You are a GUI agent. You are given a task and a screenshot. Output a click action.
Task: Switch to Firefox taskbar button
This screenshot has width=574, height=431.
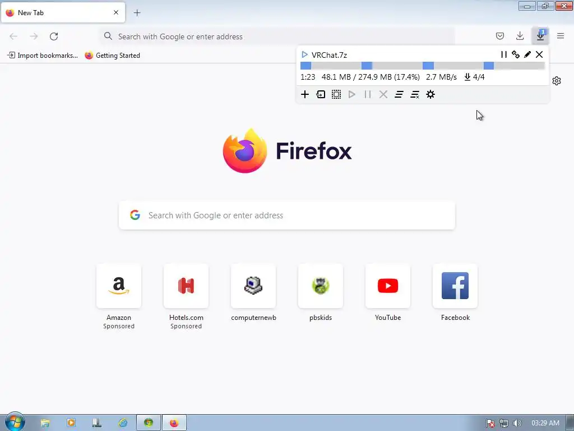pos(174,423)
